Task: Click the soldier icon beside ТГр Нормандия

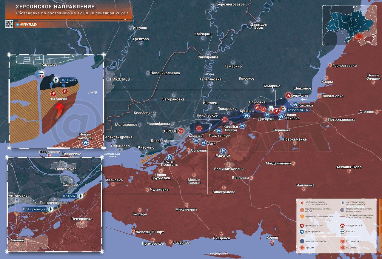Action: click(x=51, y=209)
